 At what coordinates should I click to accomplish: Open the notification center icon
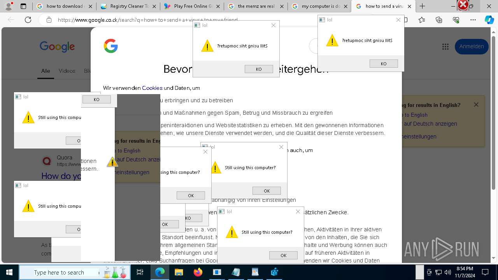pos(485,272)
